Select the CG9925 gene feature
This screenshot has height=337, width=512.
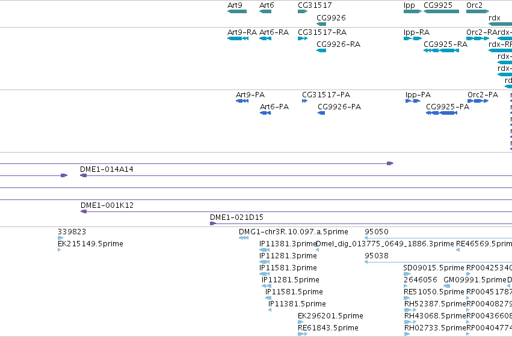[x=441, y=11]
